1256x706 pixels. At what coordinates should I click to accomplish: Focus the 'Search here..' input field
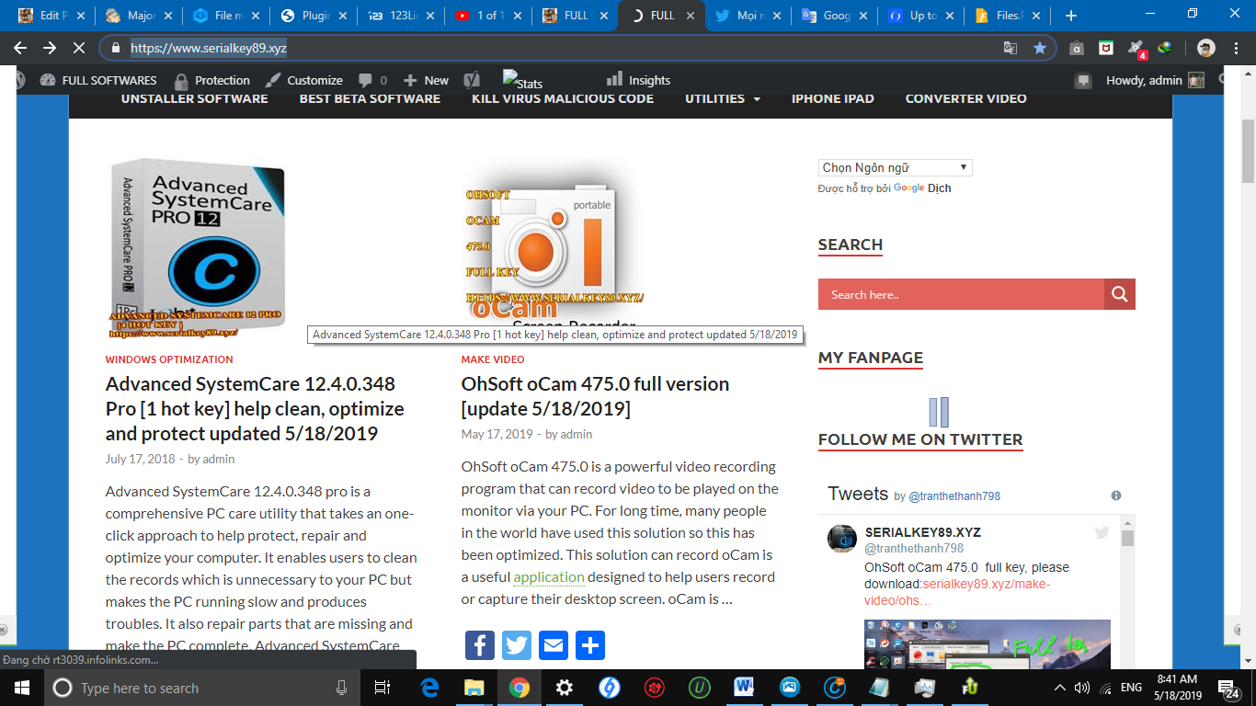pyautogui.click(x=961, y=294)
